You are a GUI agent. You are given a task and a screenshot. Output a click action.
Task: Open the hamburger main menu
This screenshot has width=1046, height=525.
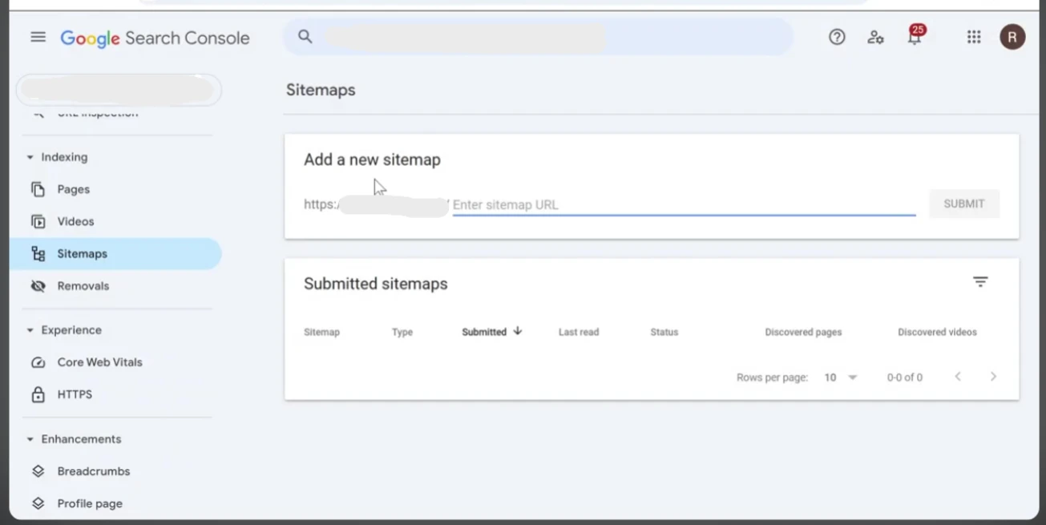tap(38, 37)
